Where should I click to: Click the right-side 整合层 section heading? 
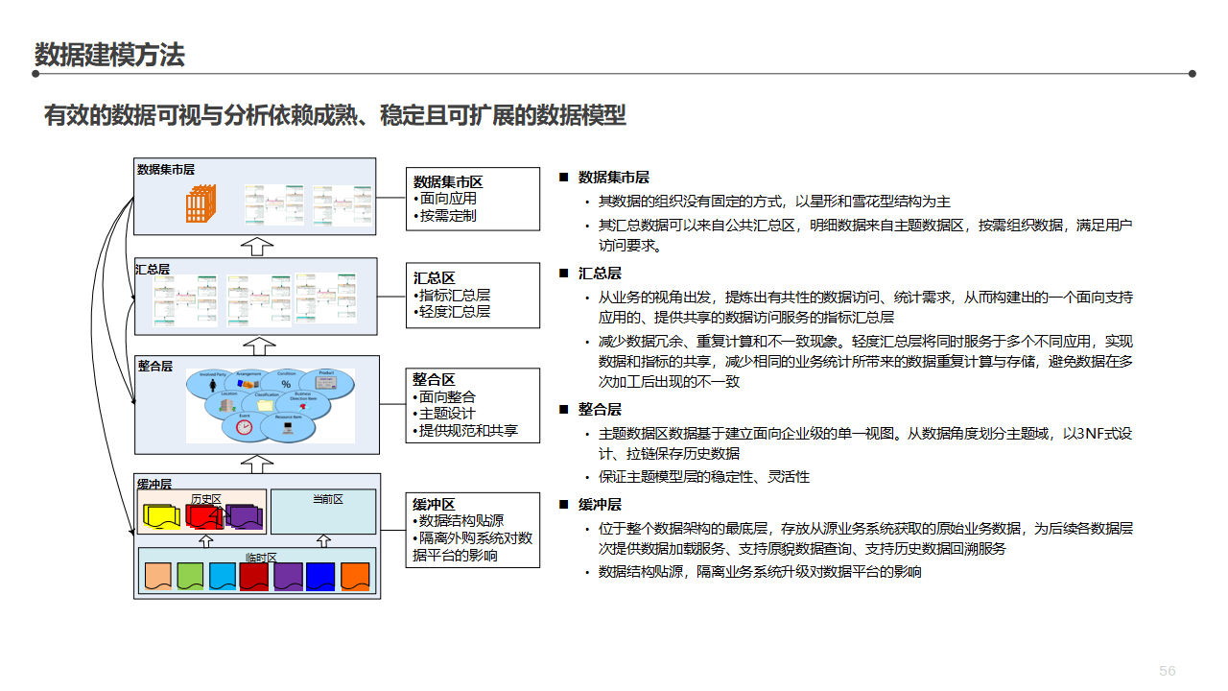(x=600, y=410)
